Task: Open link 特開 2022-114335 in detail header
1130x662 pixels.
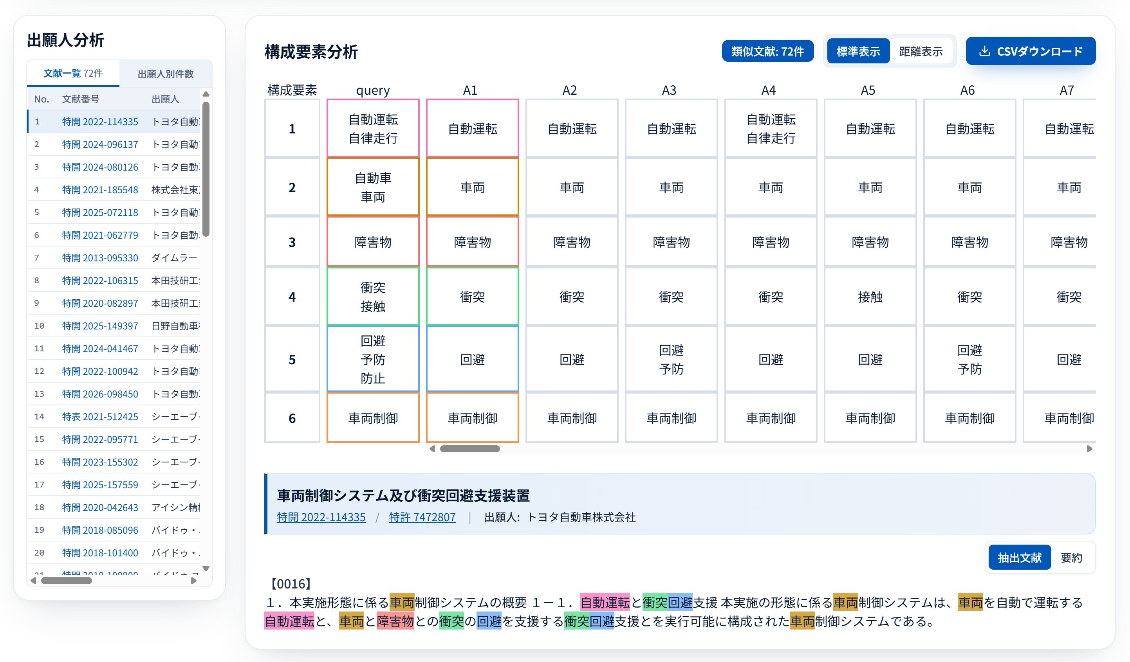Action: 321,517
